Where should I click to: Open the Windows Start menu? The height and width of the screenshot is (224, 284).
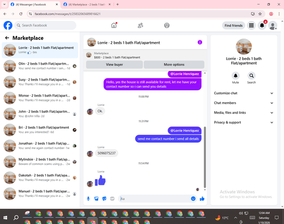click(x=5, y=218)
